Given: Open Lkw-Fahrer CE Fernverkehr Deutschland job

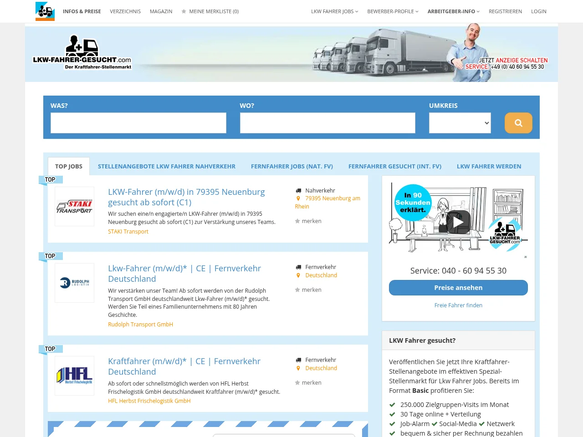Looking at the screenshot, I should pyautogui.click(x=184, y=274).
